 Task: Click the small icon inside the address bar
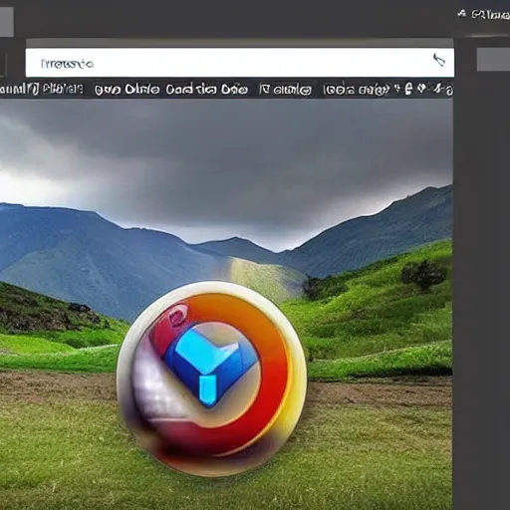pyautogui.click(x=439, y=60)
